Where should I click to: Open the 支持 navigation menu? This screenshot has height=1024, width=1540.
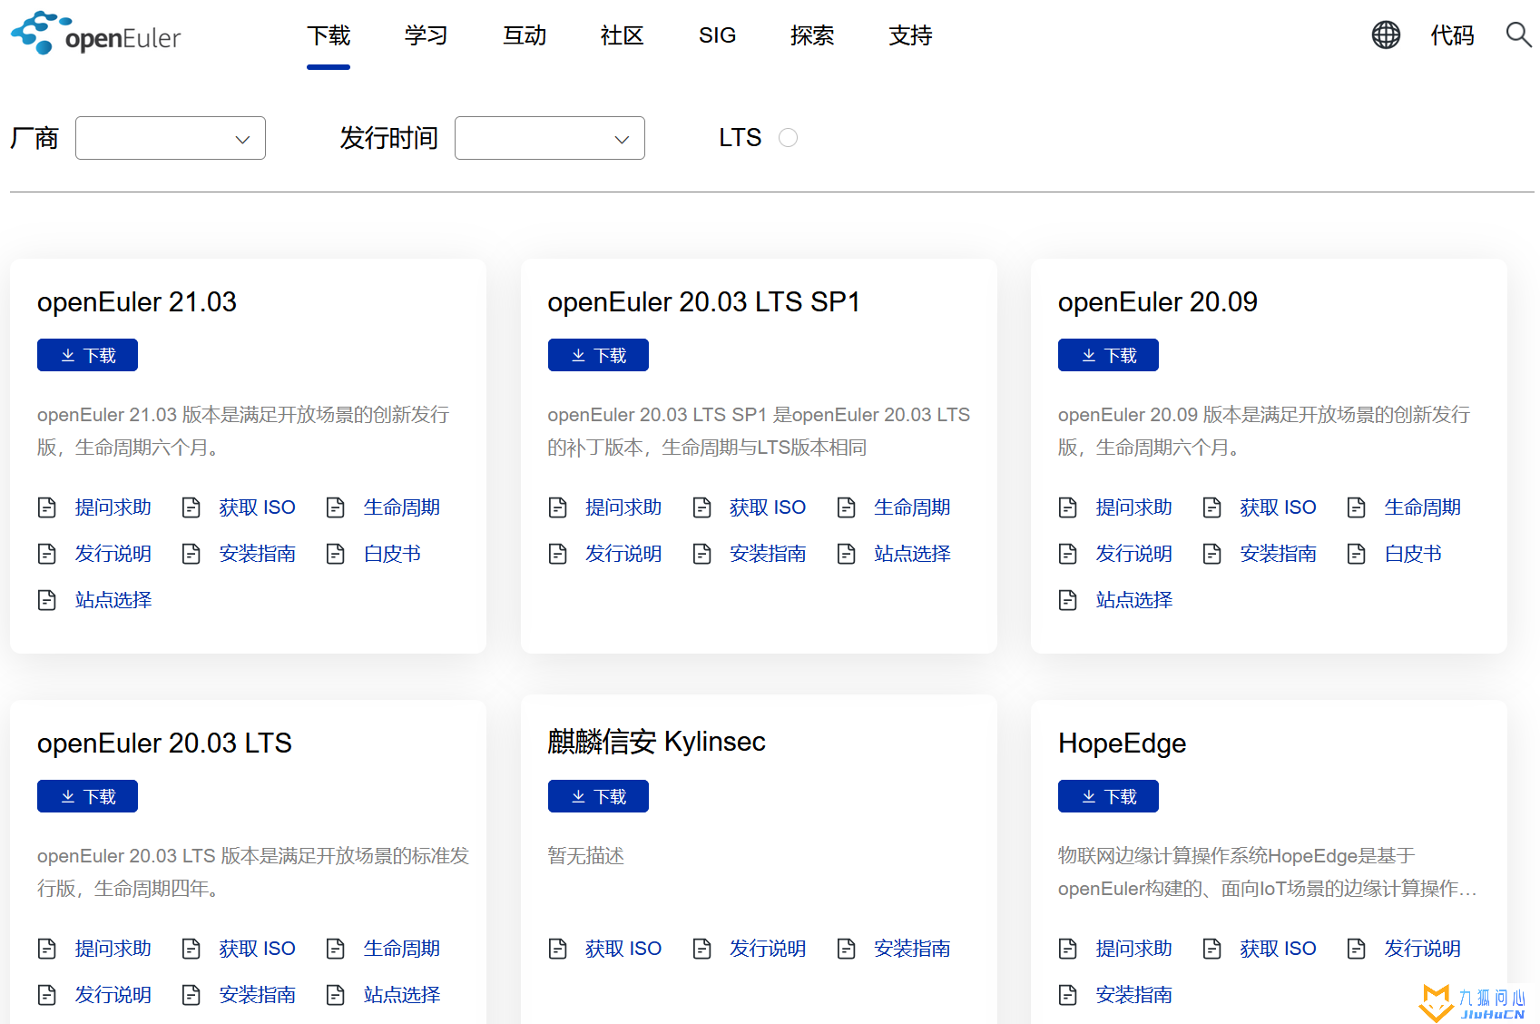click(910, 35)
